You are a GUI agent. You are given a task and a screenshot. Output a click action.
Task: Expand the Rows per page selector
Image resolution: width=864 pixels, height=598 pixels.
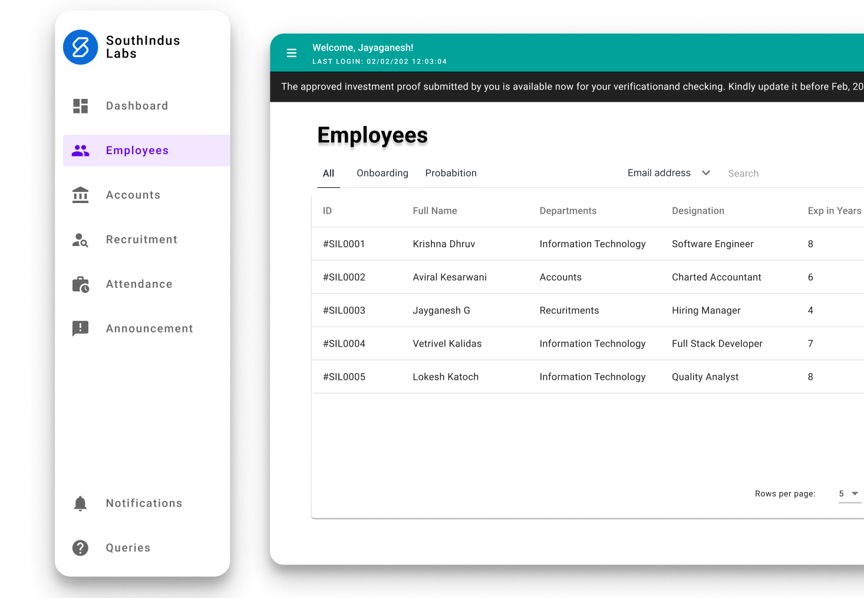pyautogui.click(x=847, y=494)
